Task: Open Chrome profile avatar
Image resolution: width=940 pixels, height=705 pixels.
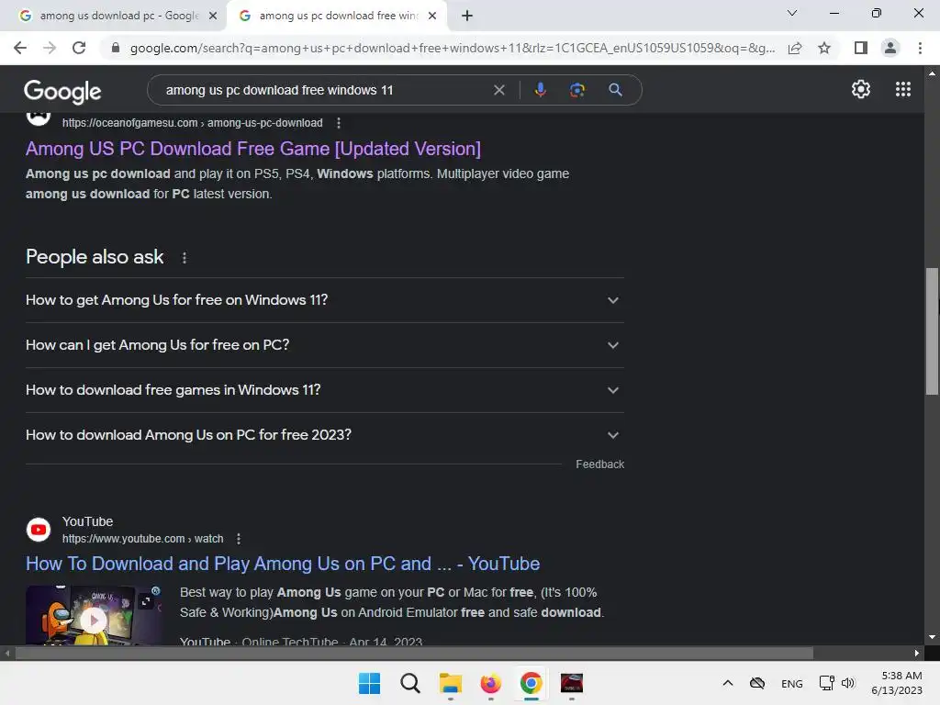Action: 890,48
